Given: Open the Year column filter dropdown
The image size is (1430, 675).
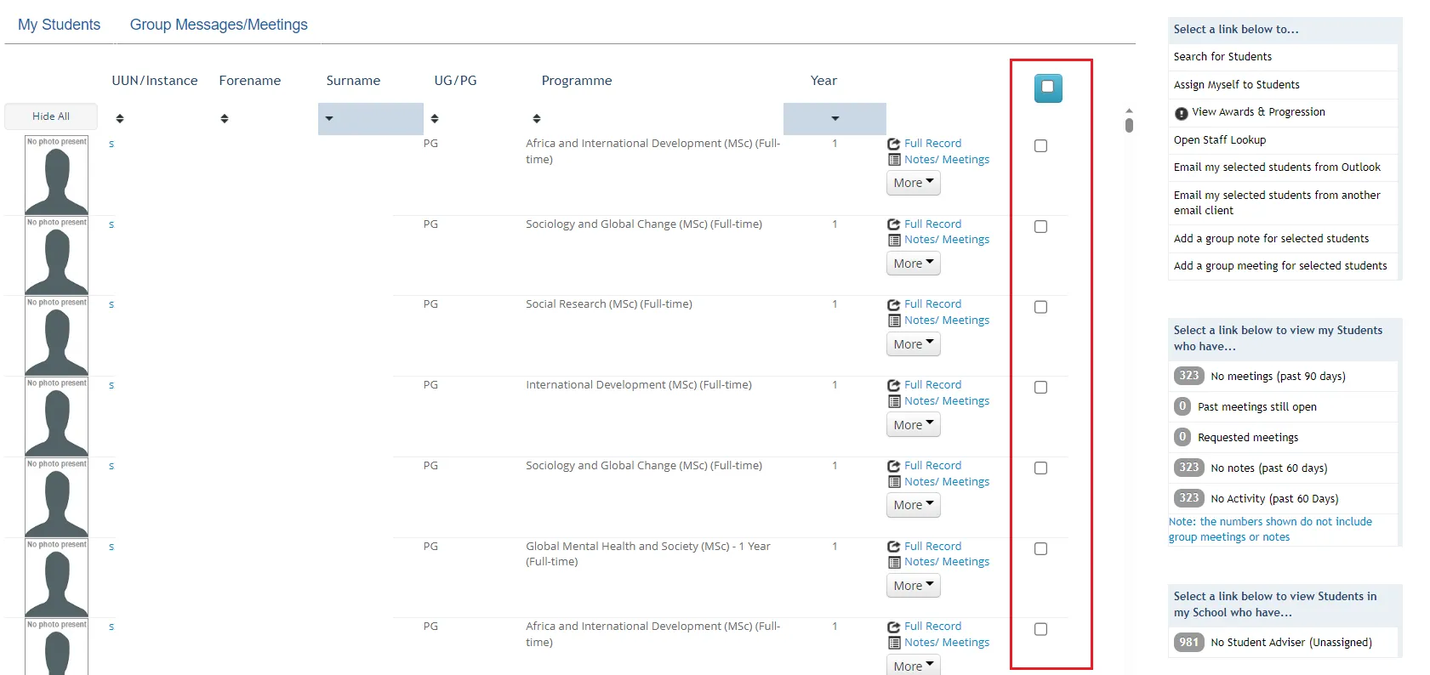Looking at the screenshot, I should click(835, 119).
